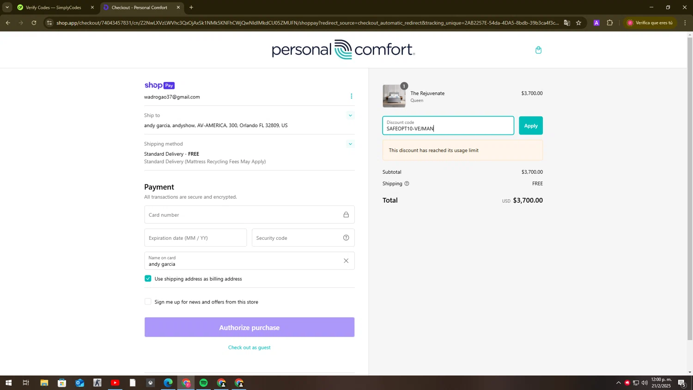Click the Verifica que eres tú profile button
The width and height of the screenshot is (693, 390).
point(650,23)
